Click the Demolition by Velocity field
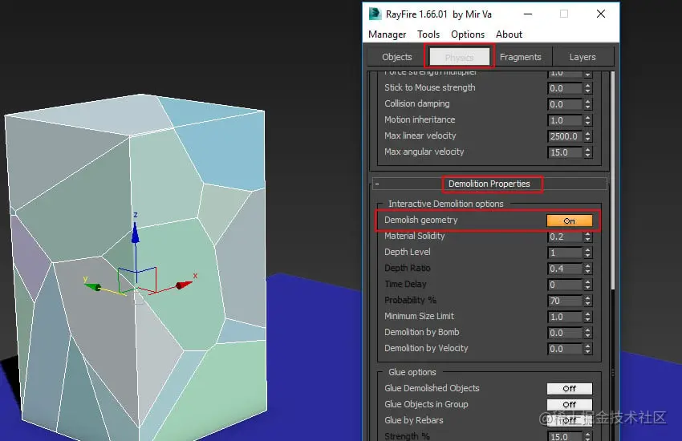Viewport: 682px width, 441px height. click(x=565, y=349)
